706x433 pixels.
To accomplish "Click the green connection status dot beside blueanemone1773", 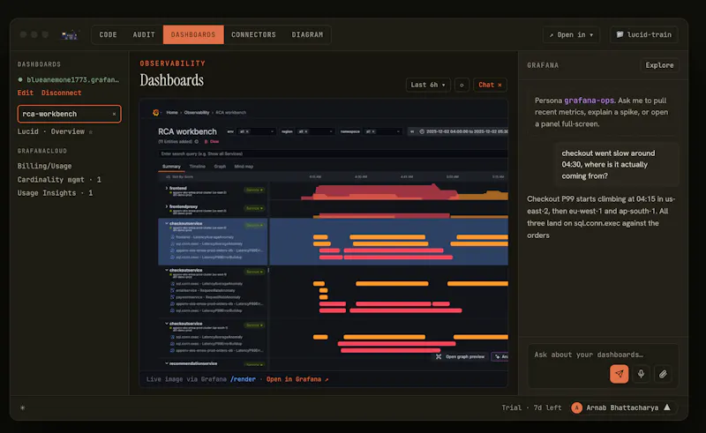I will point(20,79).
